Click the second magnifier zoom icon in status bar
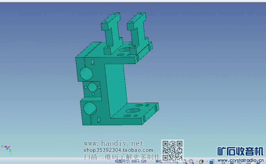Image resolution: width=266 pixels, height=164 pixels. point(192,161)
